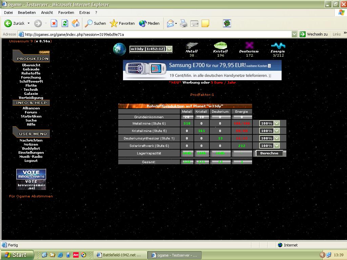Open the Übersicht link

pyautogui.click(x=31, y=65)
